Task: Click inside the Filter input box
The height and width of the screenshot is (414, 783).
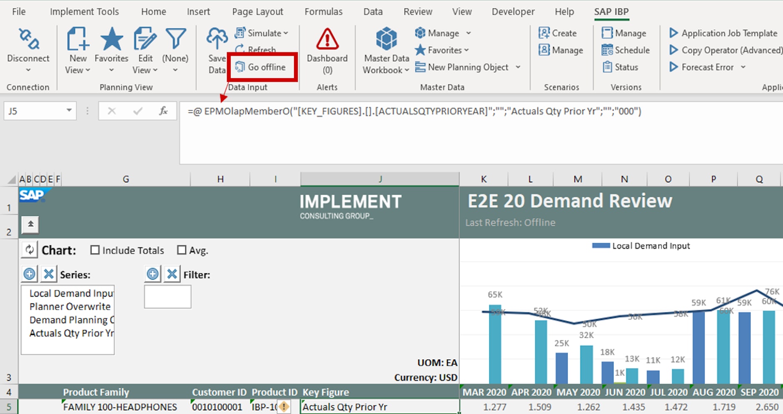Action: pos(167,296)
